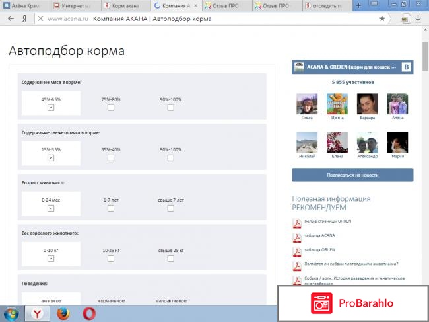Check the 75%-80% meat content box
The height and width of the screenshot is (322, 429).
pyautogui.click(x=111, y=107)
